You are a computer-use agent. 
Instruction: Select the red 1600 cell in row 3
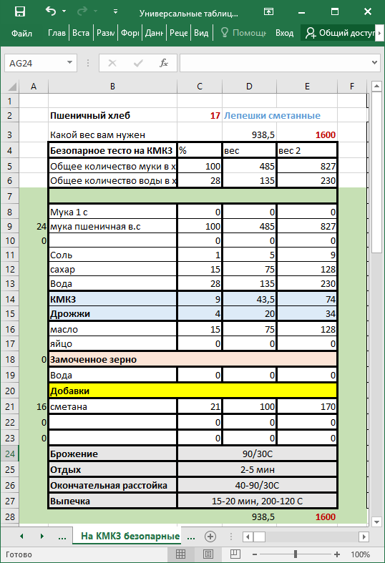click(x=307, y=134)
